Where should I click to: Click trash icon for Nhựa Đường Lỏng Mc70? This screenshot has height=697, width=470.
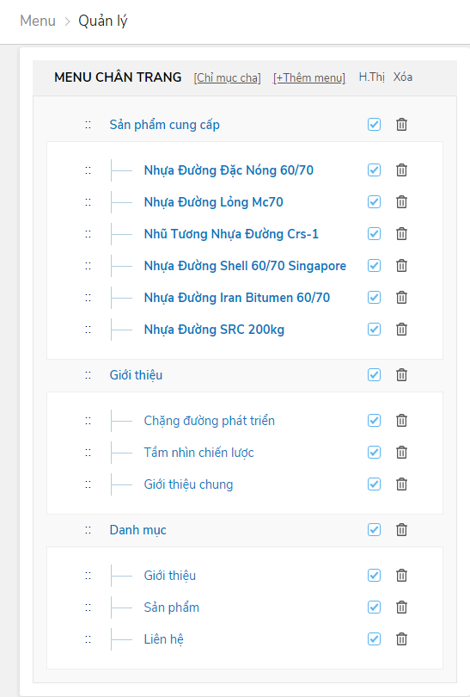point(401,202)
